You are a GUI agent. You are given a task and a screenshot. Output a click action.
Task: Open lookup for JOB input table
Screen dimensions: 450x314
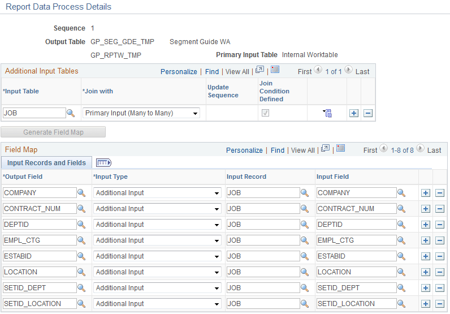71,113
